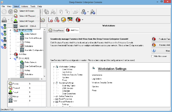This screenshot has height=112, width=172.
Task: Select Scan Exceptions in demo tree
Action: [69, 94]
